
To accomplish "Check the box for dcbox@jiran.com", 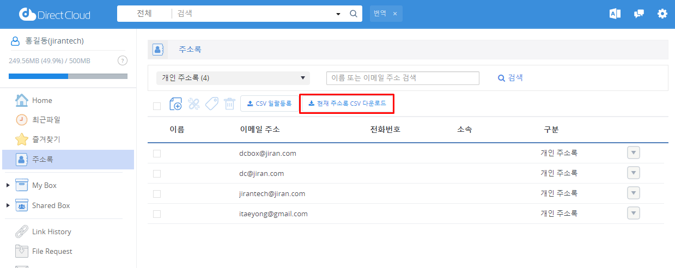I will point(157,154).
